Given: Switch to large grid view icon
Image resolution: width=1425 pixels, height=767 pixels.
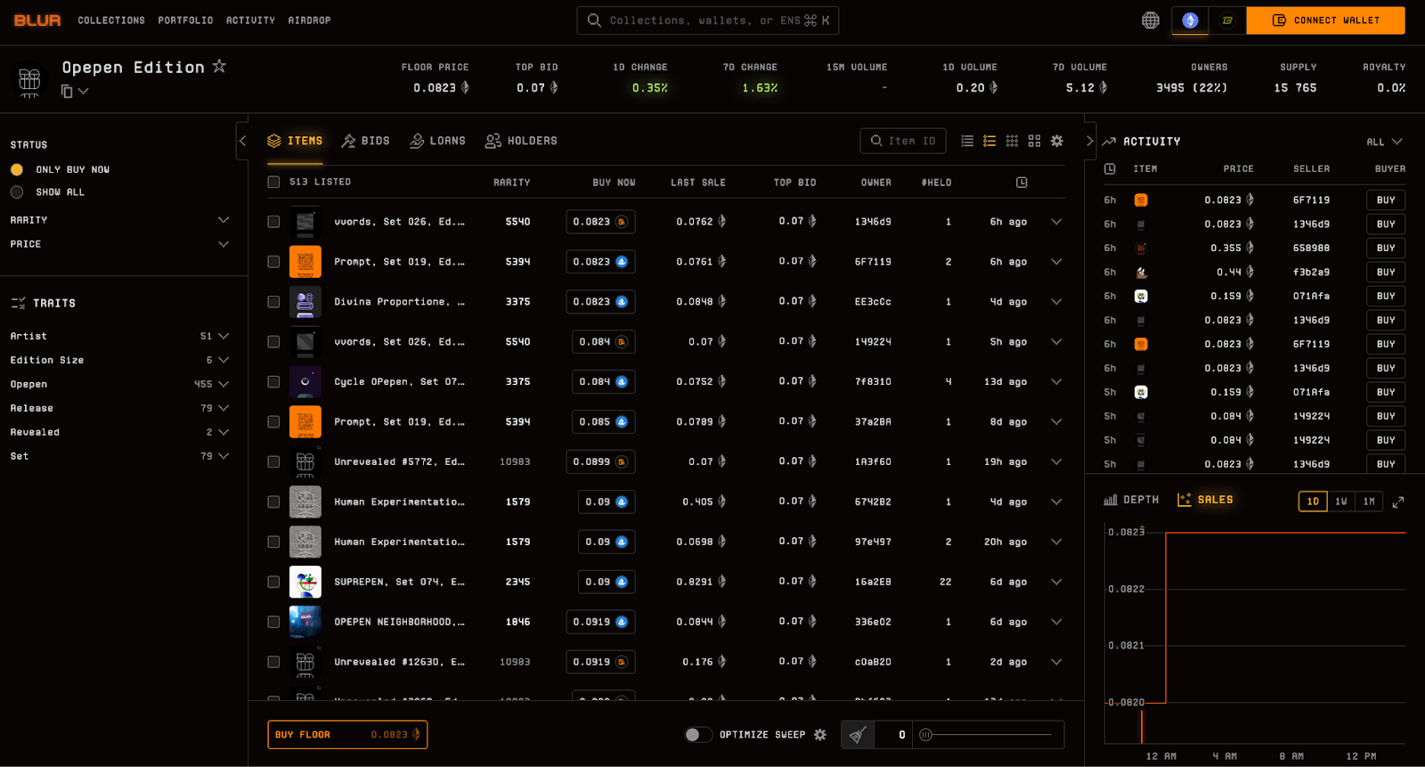Looking at the screenshot, I should click(x=1034, y=141).
